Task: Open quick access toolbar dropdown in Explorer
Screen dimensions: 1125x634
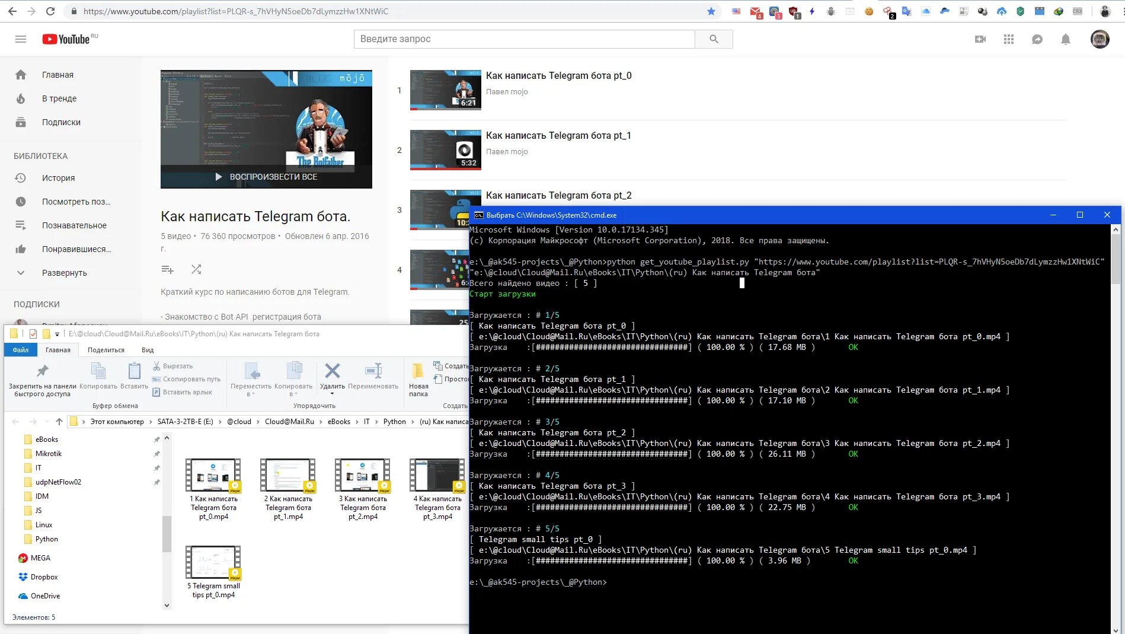Action: [57, 334]
